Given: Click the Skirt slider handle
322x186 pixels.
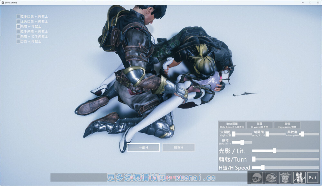Looking at the screenshot, I should [x=242, y=142].
